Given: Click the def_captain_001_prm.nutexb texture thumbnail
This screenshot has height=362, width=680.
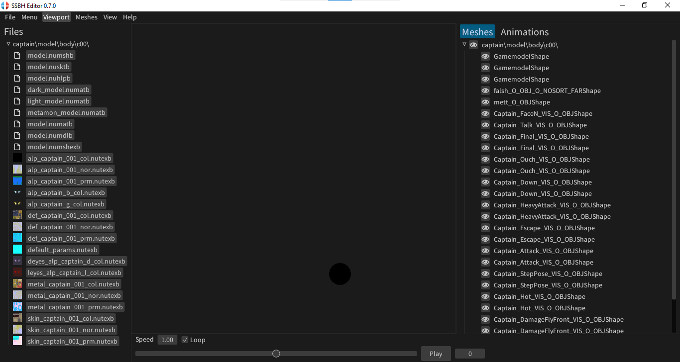Looking at the screenshot, I should click(17, 238).
